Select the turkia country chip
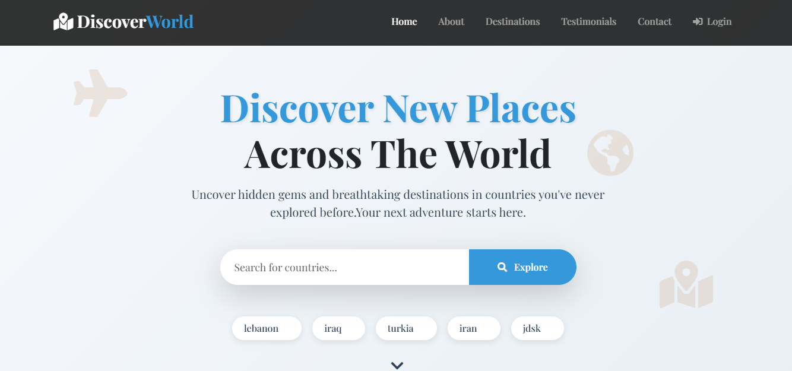The width and height of the screenshot is (792, 371). pyautogui.click(x=406, y=328)
